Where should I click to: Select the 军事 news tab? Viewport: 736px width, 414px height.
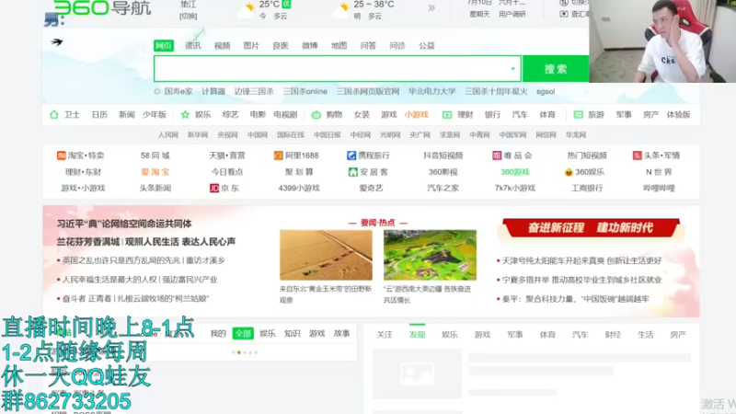pos(515,334)
